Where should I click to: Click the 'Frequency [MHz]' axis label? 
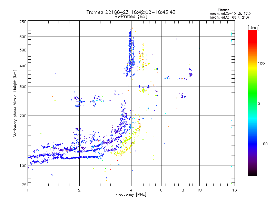(131, 195)
